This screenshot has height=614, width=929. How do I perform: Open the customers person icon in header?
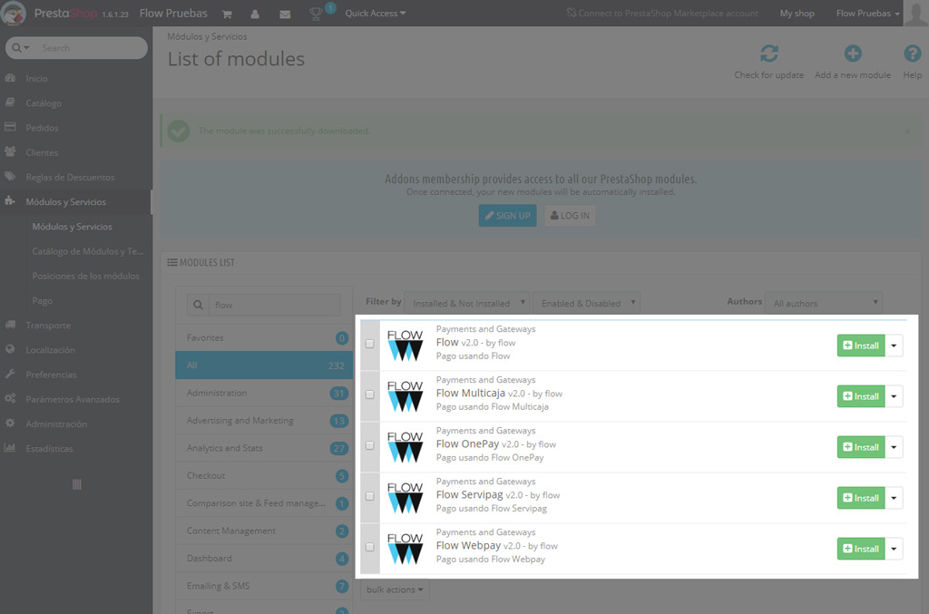tap(255, 14)
